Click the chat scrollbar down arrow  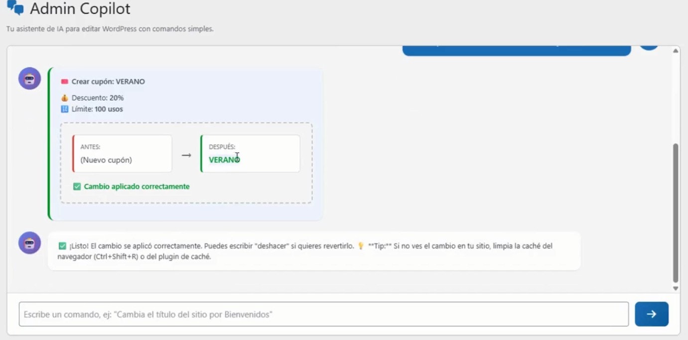tap(676, 288)
